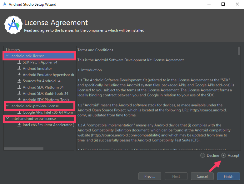Click the terms vertical scrollbar thumb
244x184 pixels.
[x=239, y=51]
